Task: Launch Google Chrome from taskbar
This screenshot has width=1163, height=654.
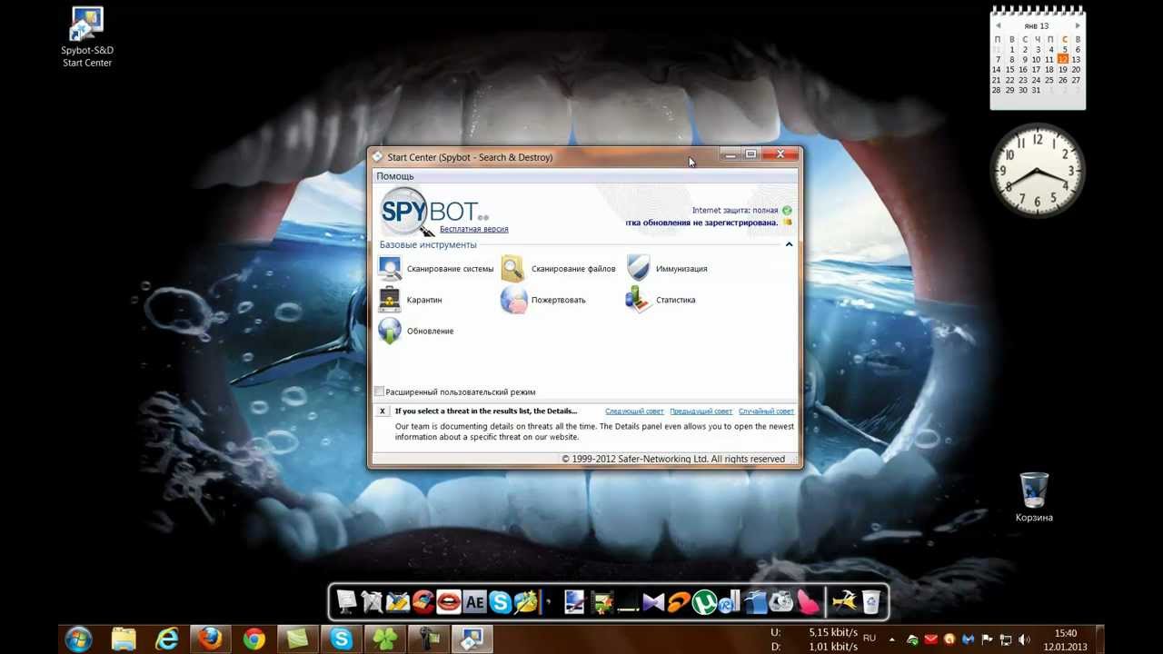Action: [254, 639]
